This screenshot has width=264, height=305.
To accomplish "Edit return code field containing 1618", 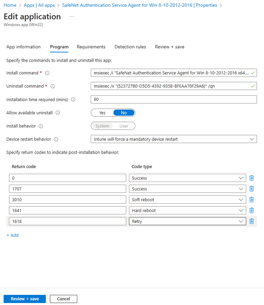I will [x=67, y=221].
